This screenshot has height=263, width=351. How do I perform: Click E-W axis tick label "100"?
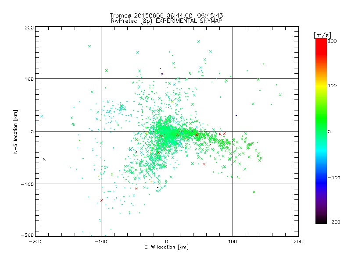point(233,242)
